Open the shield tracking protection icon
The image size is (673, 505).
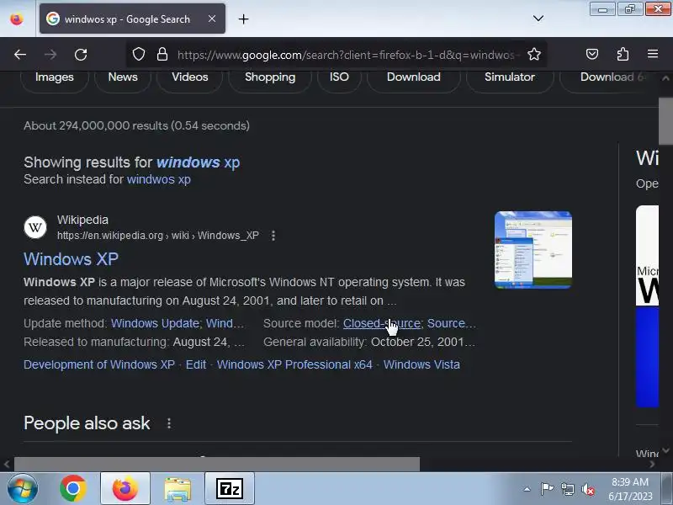coord(138,55)
